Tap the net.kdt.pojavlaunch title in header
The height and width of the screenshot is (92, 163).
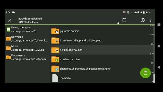30,19
